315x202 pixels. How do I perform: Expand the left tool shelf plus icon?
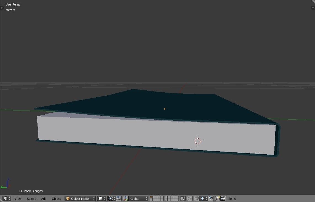(2, 8)
